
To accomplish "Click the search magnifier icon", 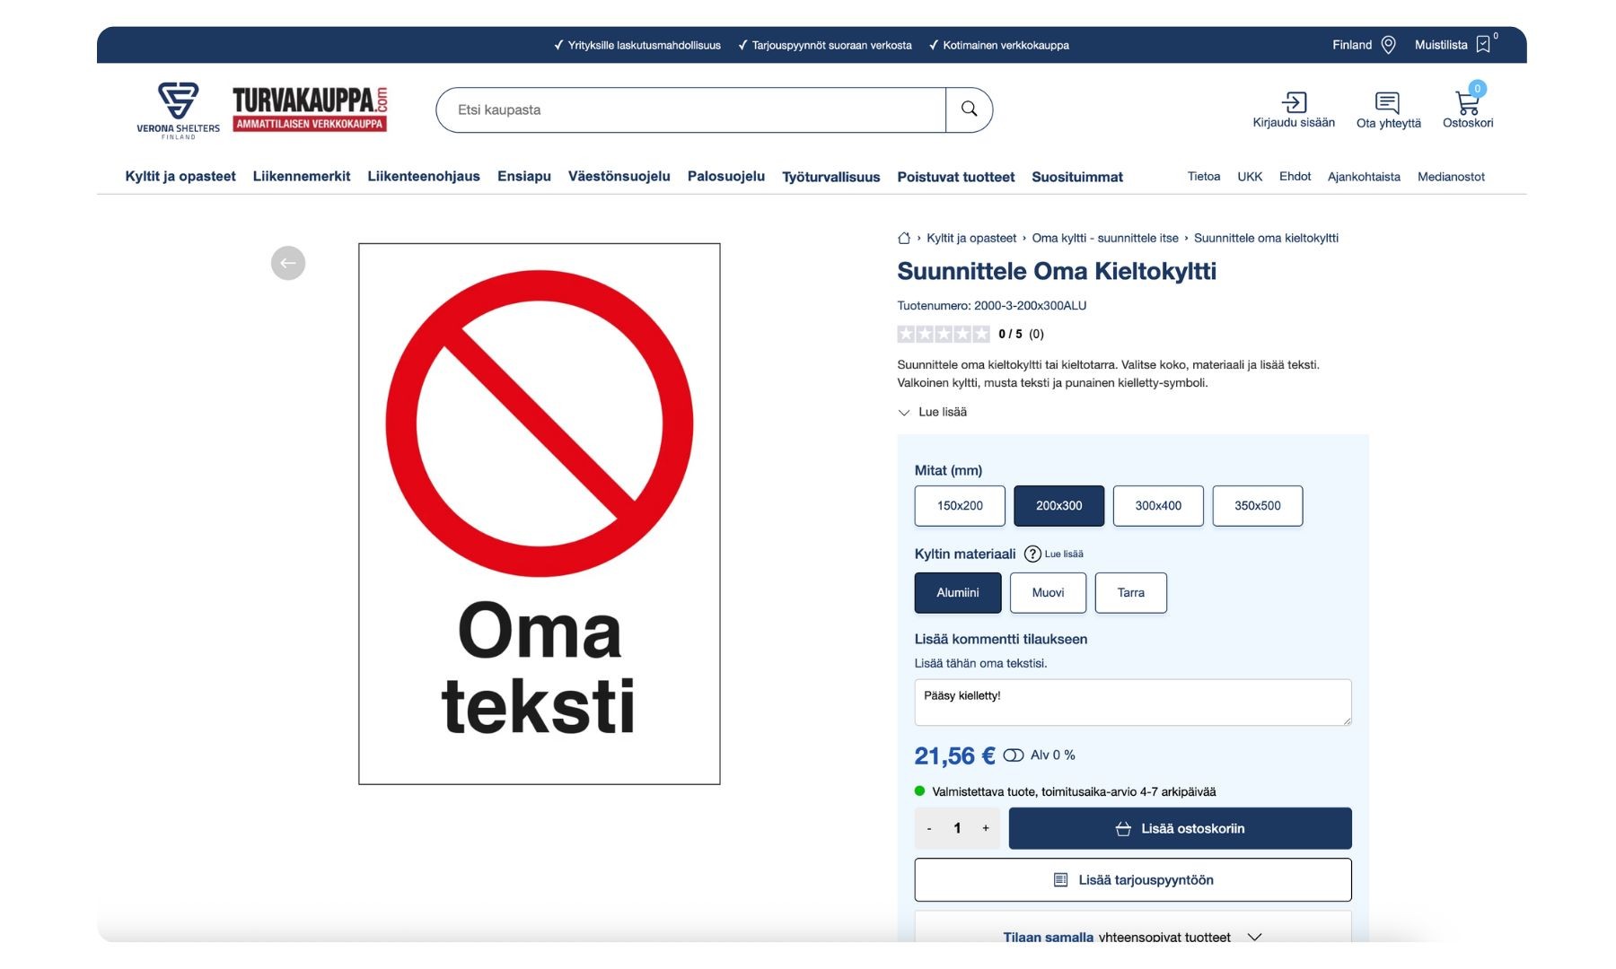I will point(969,109).
